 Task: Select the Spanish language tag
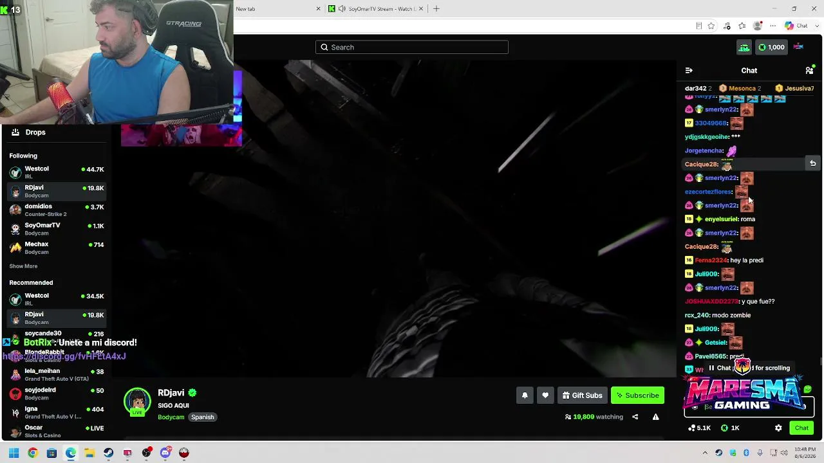(202, 417)
